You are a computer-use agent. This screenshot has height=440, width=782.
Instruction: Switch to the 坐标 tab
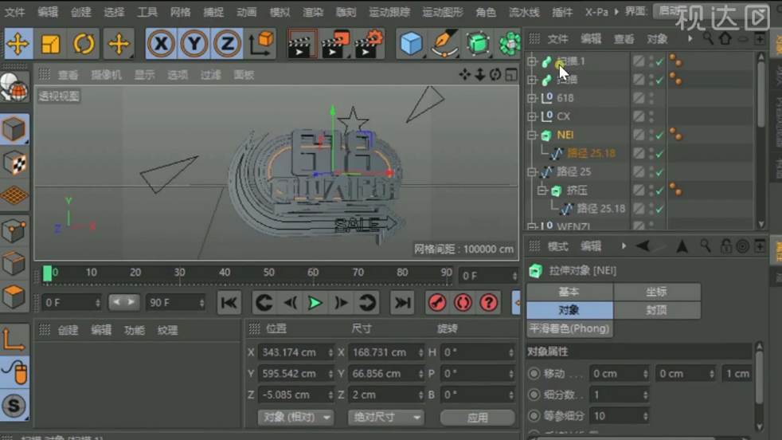click(x=657, y=292)
